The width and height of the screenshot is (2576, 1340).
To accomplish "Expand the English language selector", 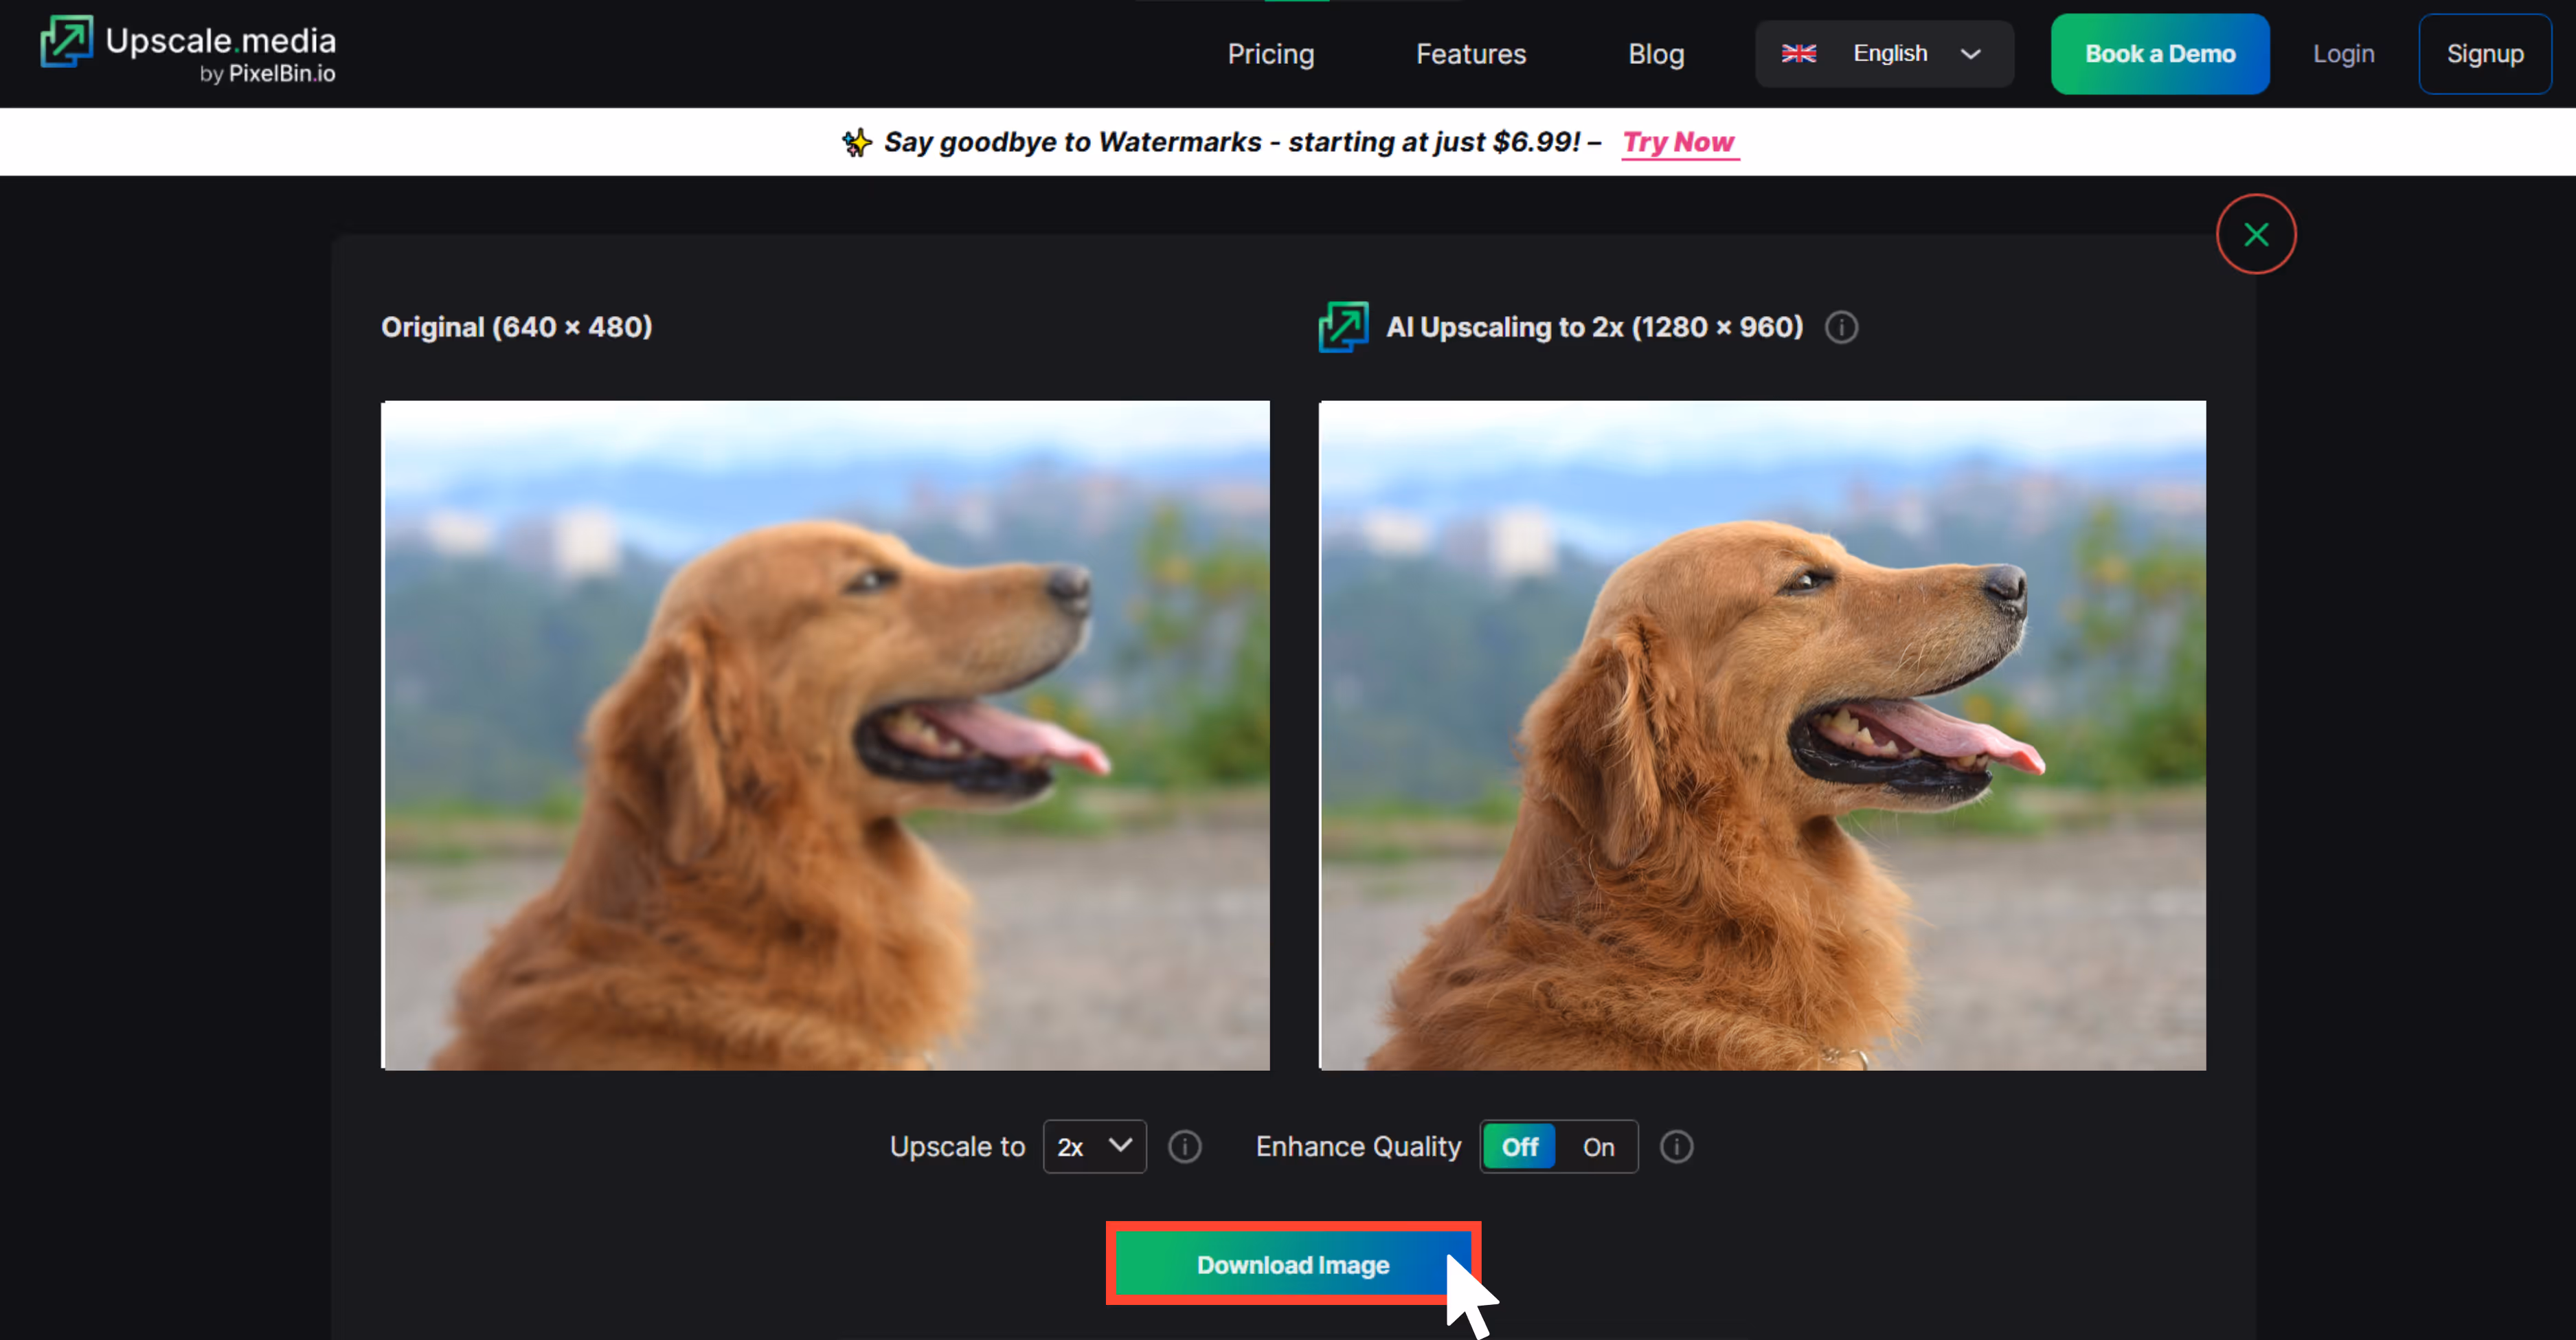I will pyautogui.click(x=1884, y=54).
